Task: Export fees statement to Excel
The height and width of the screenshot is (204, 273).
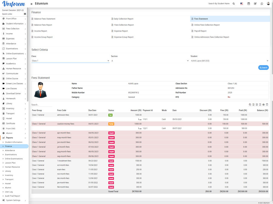Action: 253,105
